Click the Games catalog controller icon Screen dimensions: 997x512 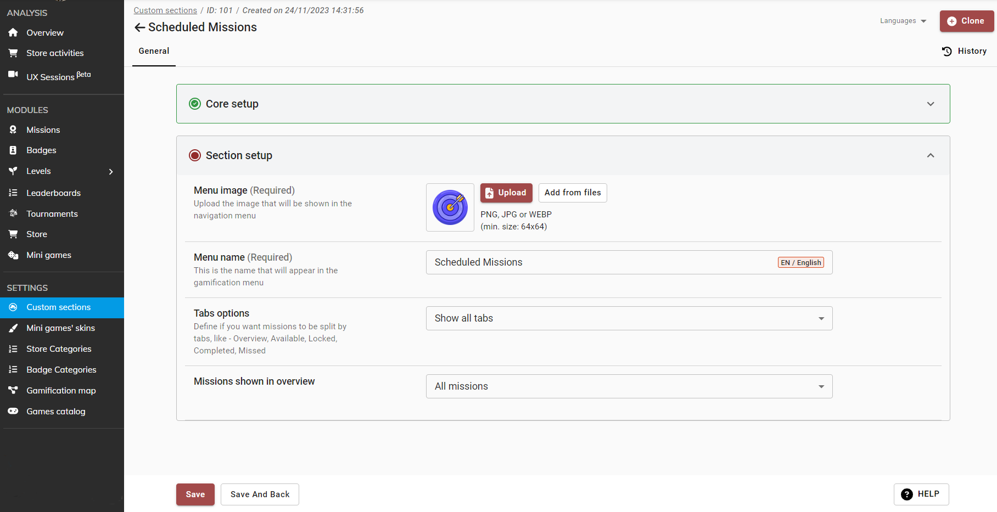pyautogui.click(x=13, y=411)
